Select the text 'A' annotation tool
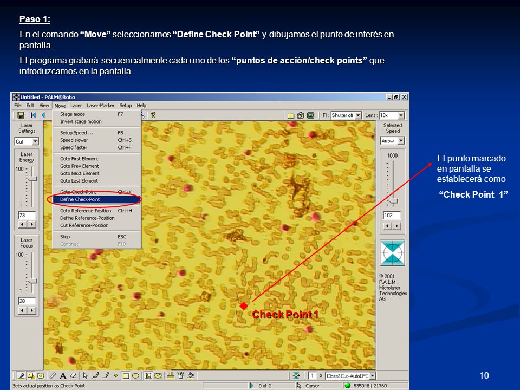The image size is (520, 390). coord(63,376)
